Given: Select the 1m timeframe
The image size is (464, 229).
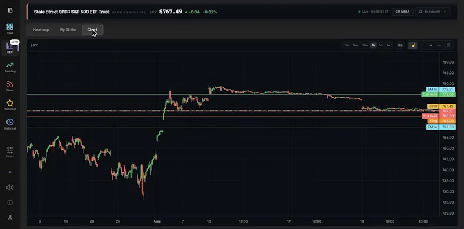Looking at the screenshot, I should coord(347,45).
